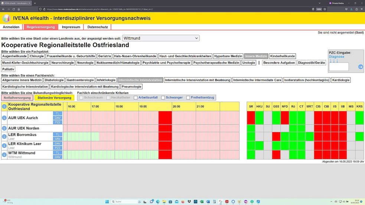Check the Freiheitsentzug option
Viewport: 365px width, 205px height.
(x=188, y=97)
